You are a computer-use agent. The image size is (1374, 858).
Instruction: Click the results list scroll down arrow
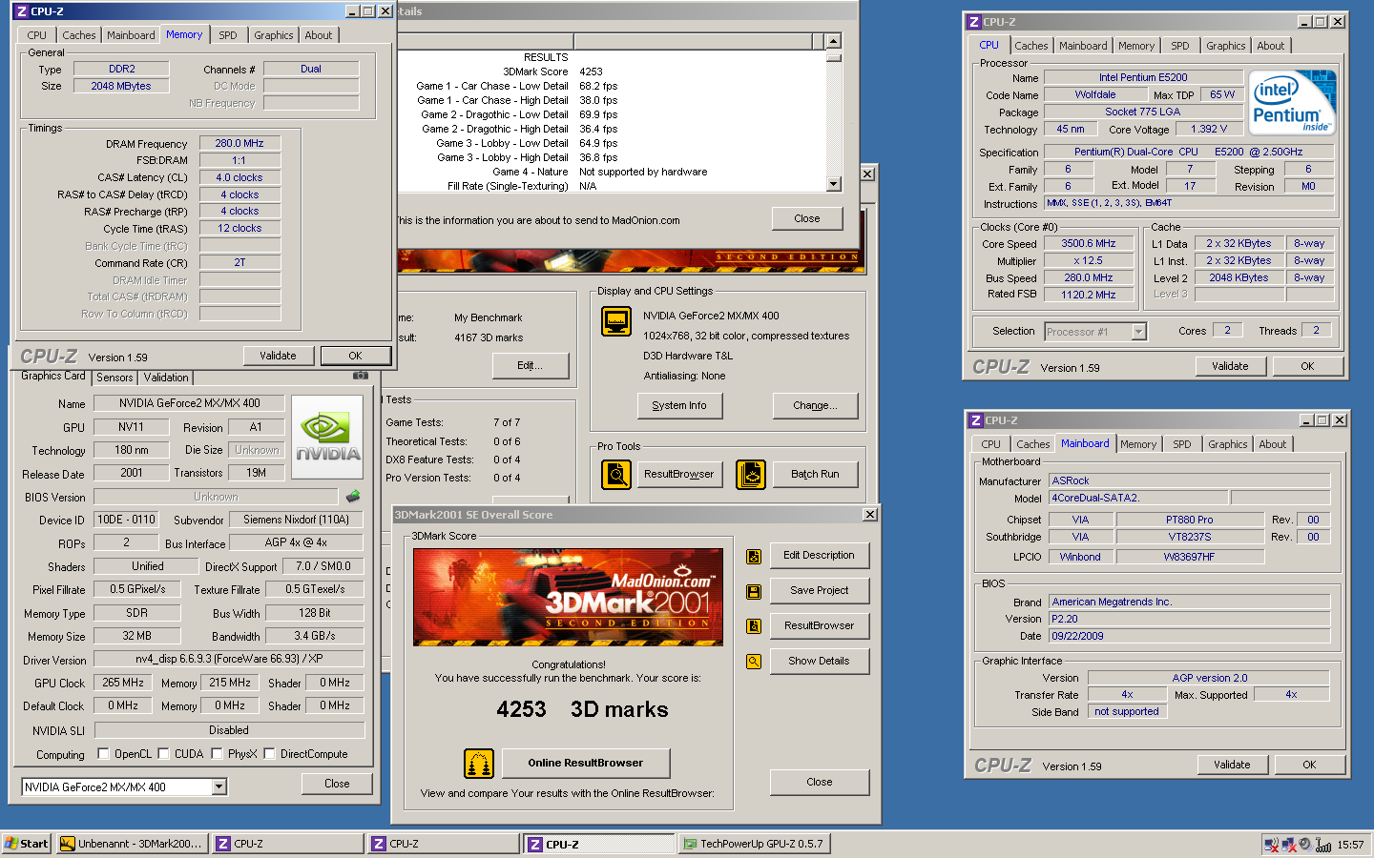tap(833, 184)
